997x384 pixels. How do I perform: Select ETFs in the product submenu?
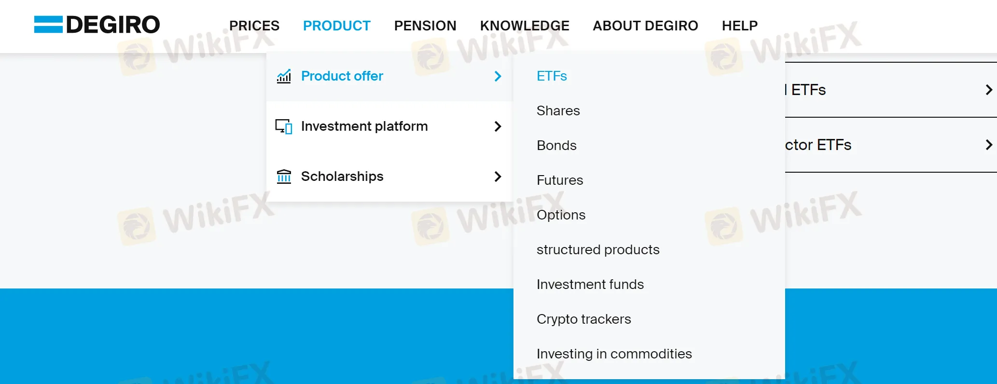click(x=552, y=76)
